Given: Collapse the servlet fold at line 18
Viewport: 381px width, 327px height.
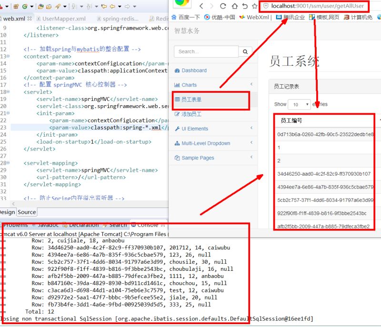Looking at the screenshot, I should pyautogui.click(x=8, y=91).
